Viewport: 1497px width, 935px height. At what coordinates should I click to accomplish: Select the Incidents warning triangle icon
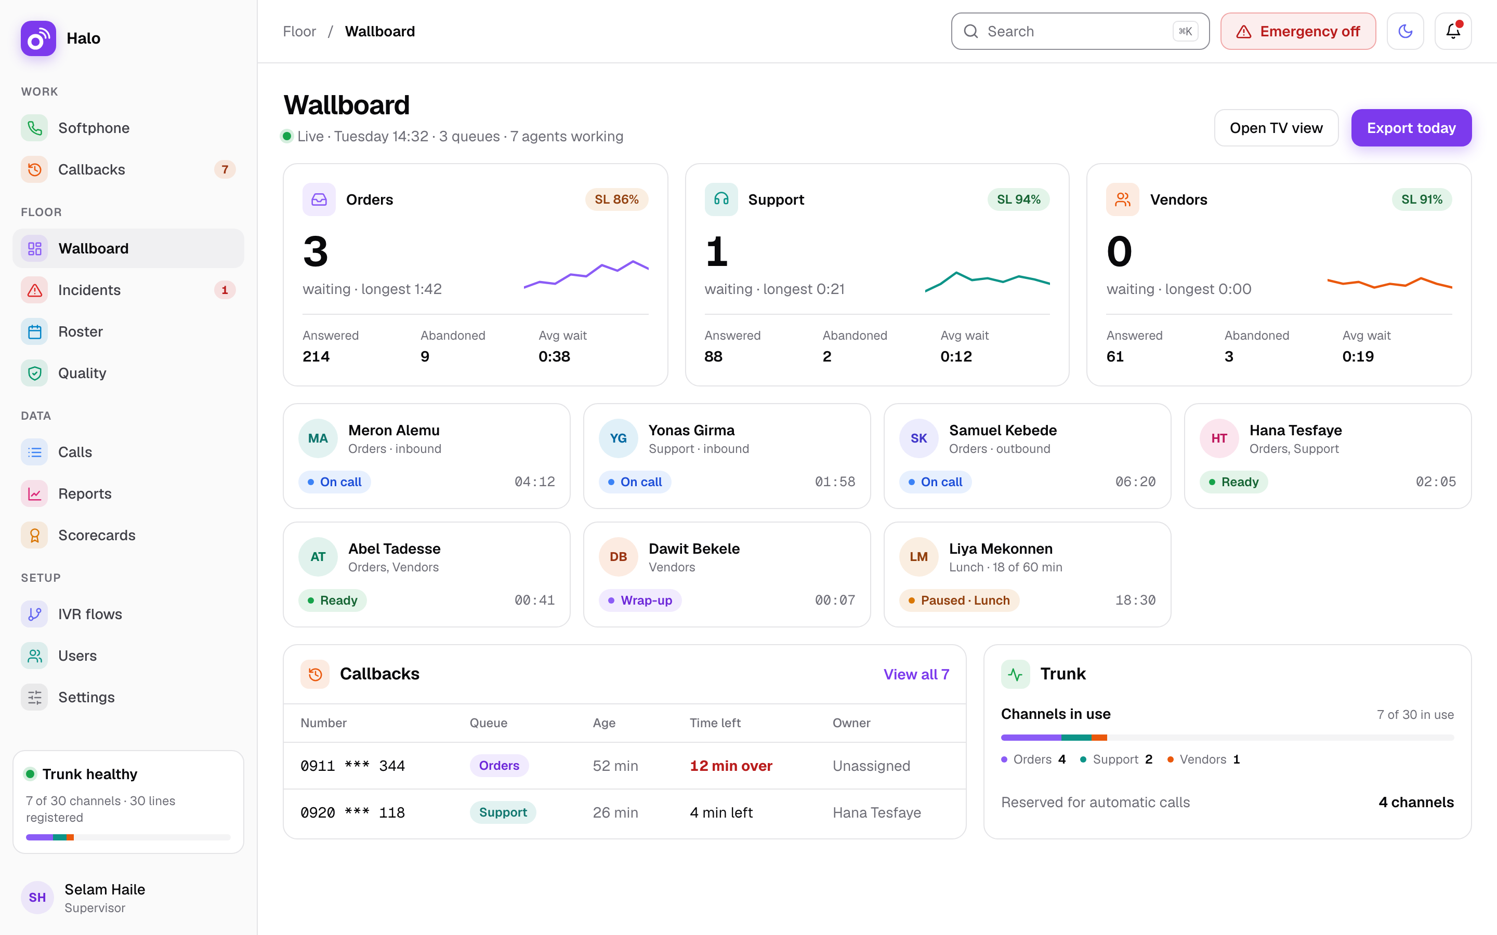click(35, 290)
